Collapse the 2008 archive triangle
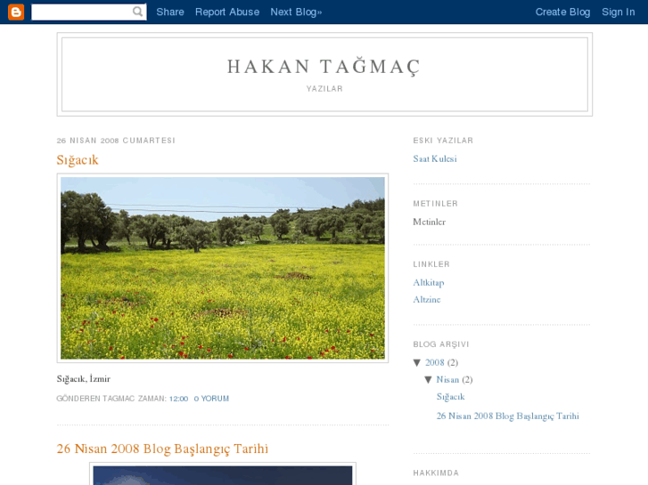 (417, 363)
